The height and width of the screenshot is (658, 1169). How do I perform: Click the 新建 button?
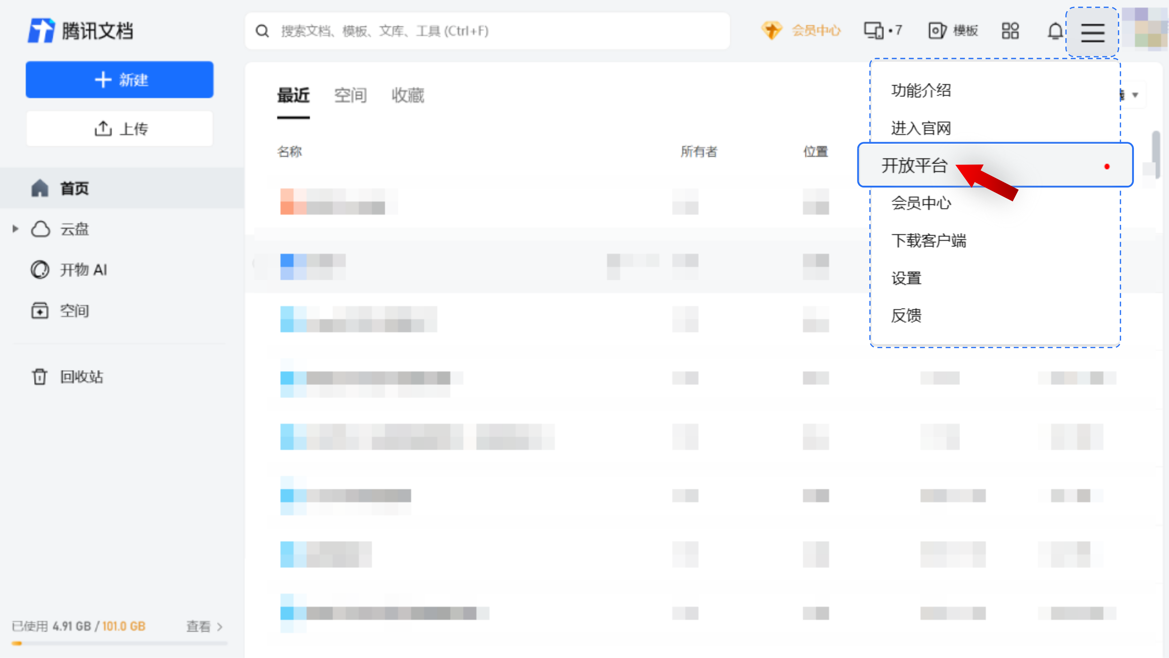(x=119, y=80)
